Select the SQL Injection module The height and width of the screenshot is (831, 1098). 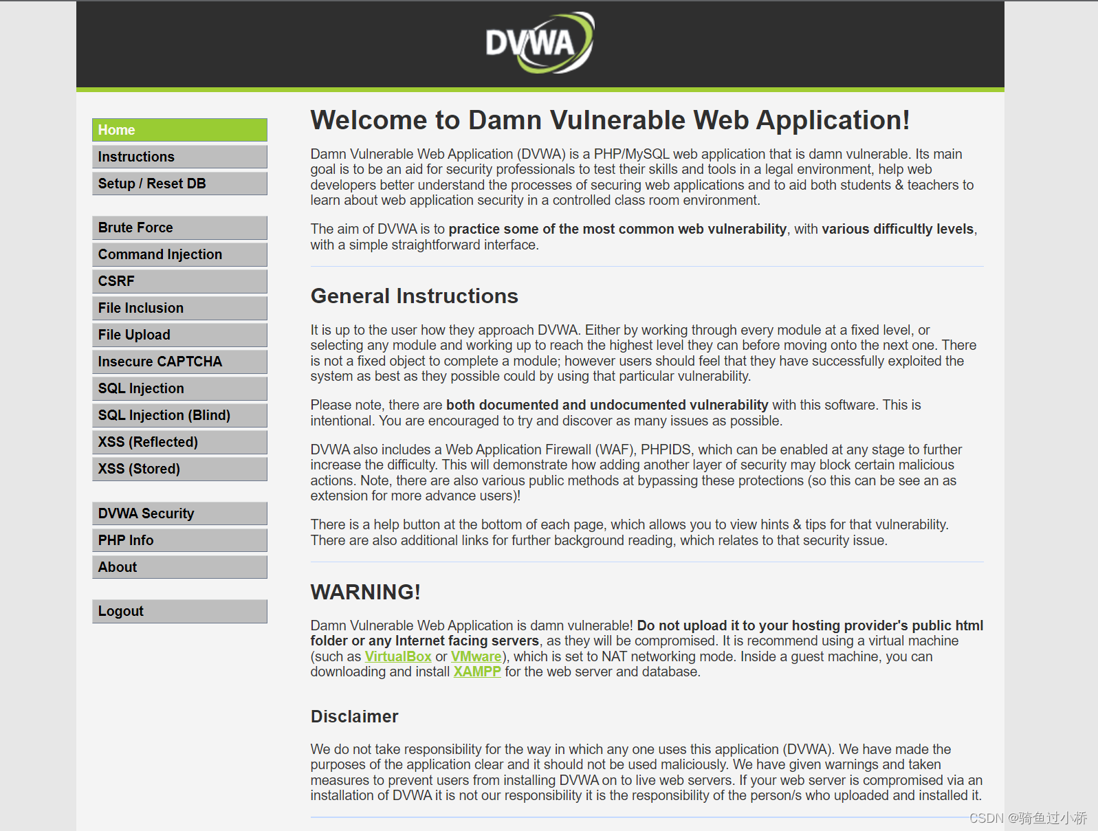179,388
